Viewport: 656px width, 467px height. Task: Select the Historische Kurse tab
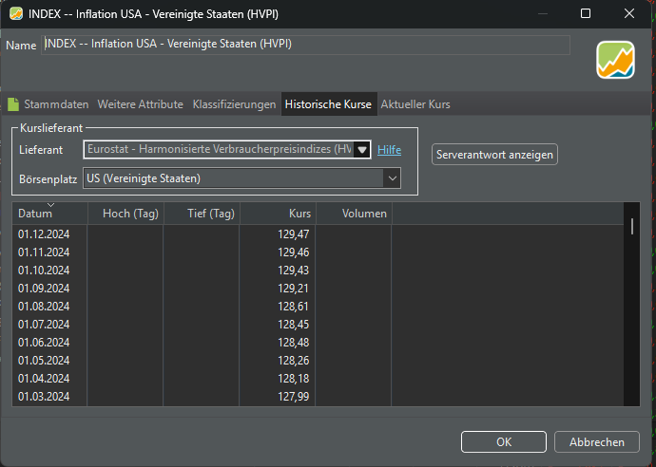pyautogui.click(x=329, y=104)
